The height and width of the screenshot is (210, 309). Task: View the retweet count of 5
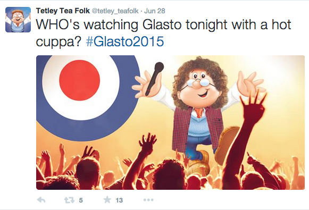pos(81,200)
